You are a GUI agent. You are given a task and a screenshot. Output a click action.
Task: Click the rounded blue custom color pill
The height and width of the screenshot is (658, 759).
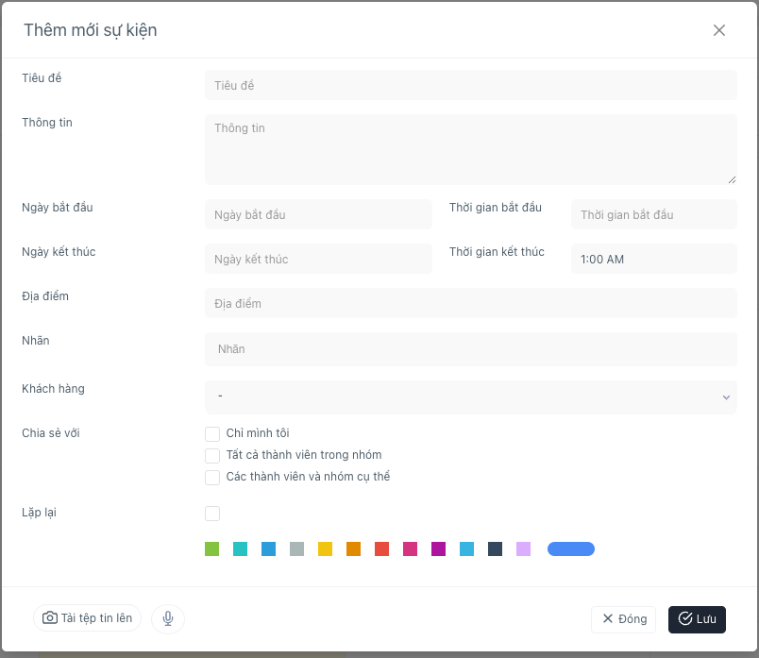click(571, 549)
